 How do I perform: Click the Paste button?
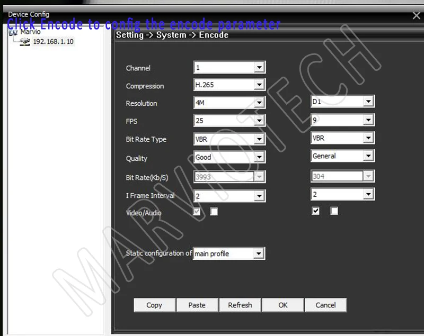click(197, 305)
